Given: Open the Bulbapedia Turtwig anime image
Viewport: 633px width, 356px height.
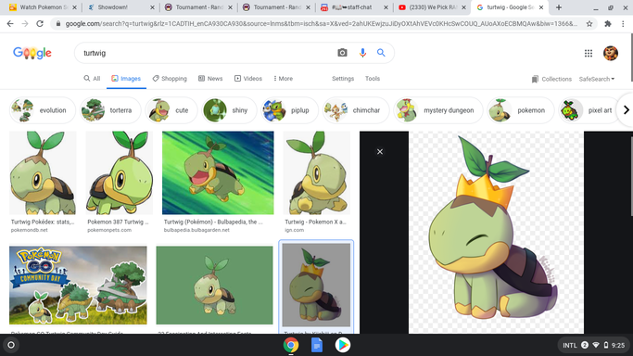Looking at the screenshot, I should point(218,172).
